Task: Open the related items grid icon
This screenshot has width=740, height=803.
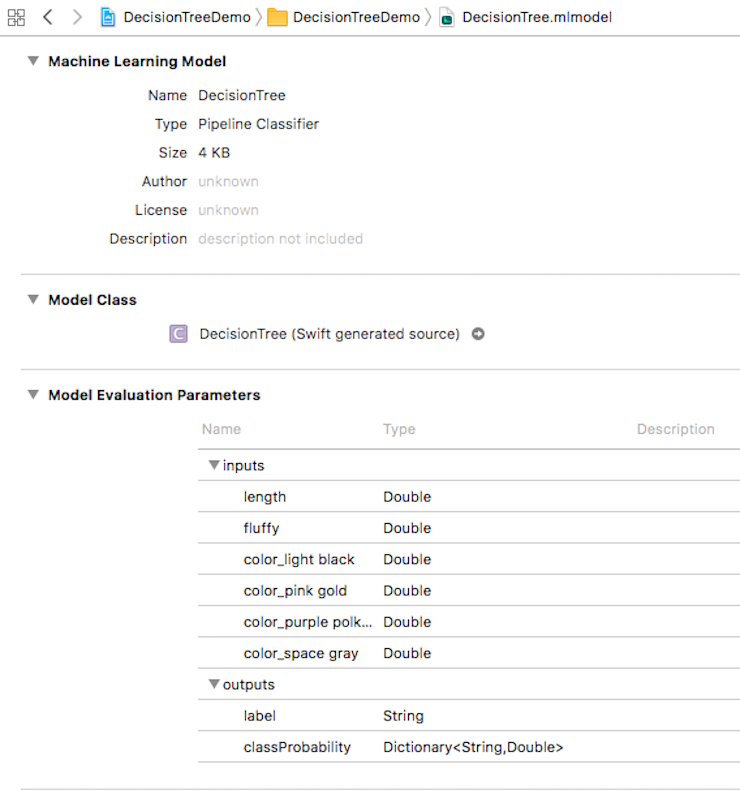Action: 16,18
